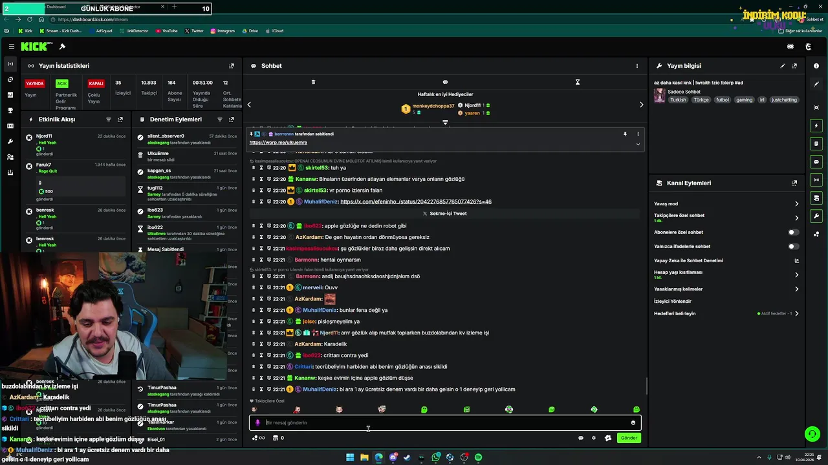Focus the Bir mesaj gönderin input

pyautogui.click(x=445, y=422)
